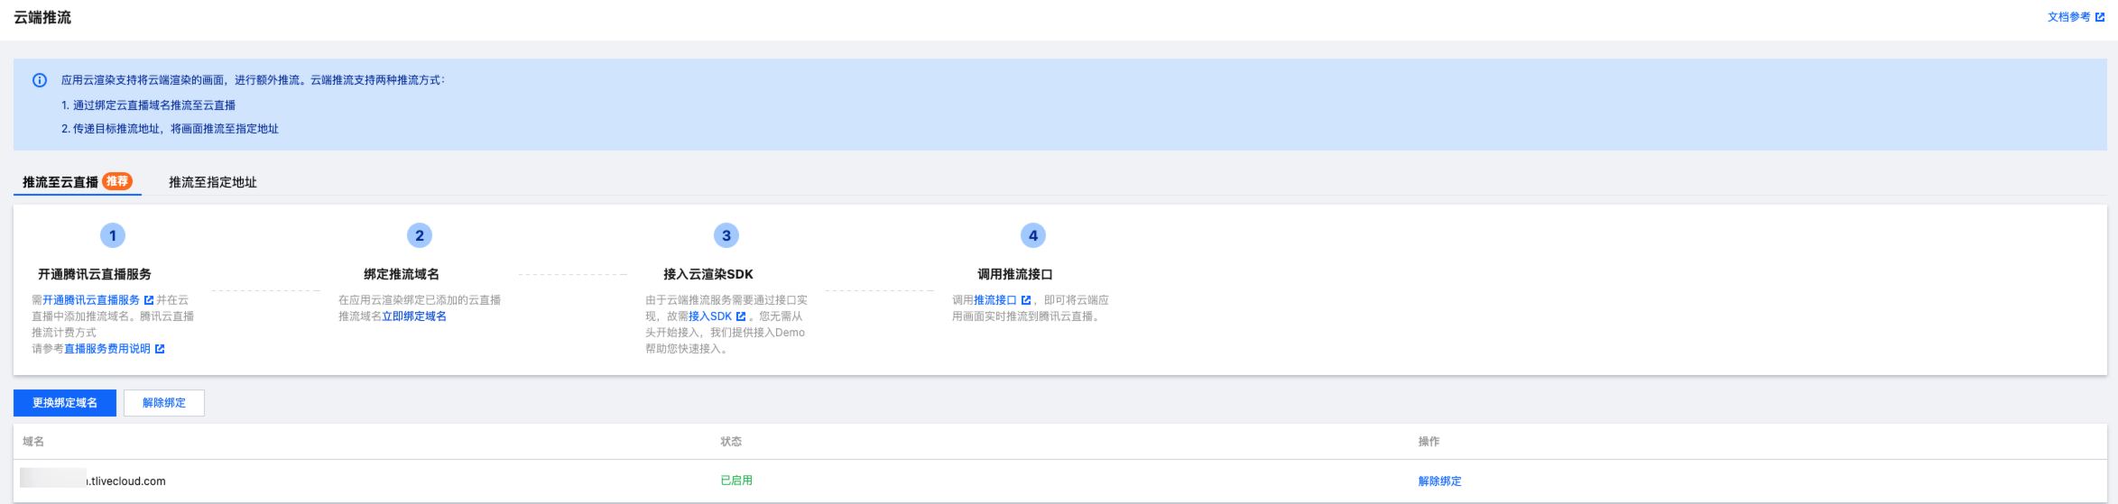This screenshot has height=504, width=2118.
Task: Click 解除绑定 in the tlivecloud.com row
Action: (x=1439, y=481)
